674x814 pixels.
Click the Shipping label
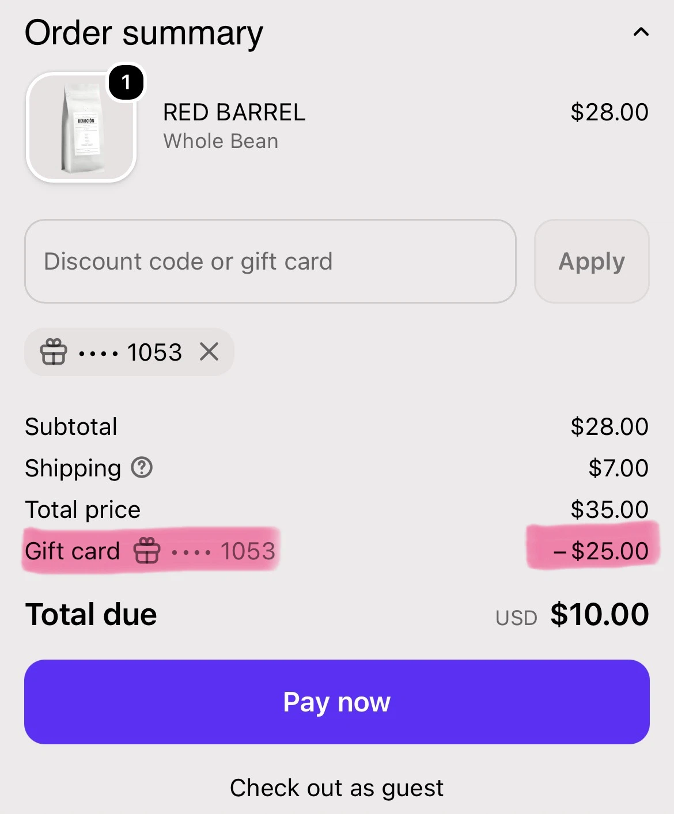[73, 468]
